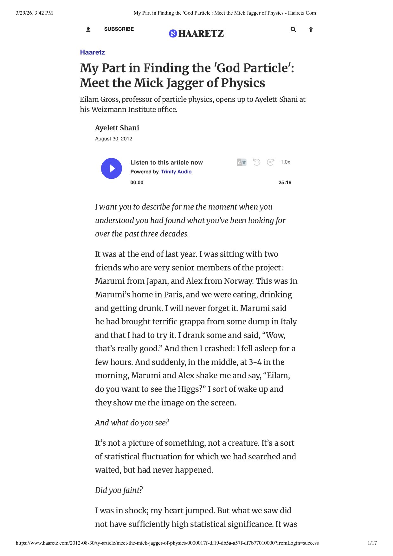Click the 00:00 elapsed time
The width and height of the screenshot is (393, 556).
(137, 183)
